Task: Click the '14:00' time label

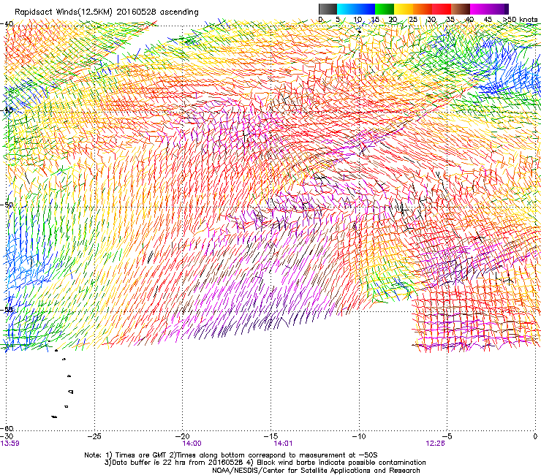Action: pos(192,444)
